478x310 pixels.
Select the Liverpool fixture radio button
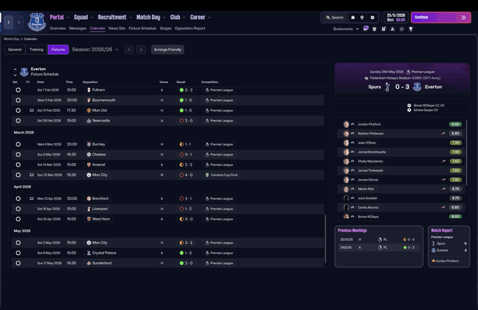pyautogui.click(x=19, y=209)
